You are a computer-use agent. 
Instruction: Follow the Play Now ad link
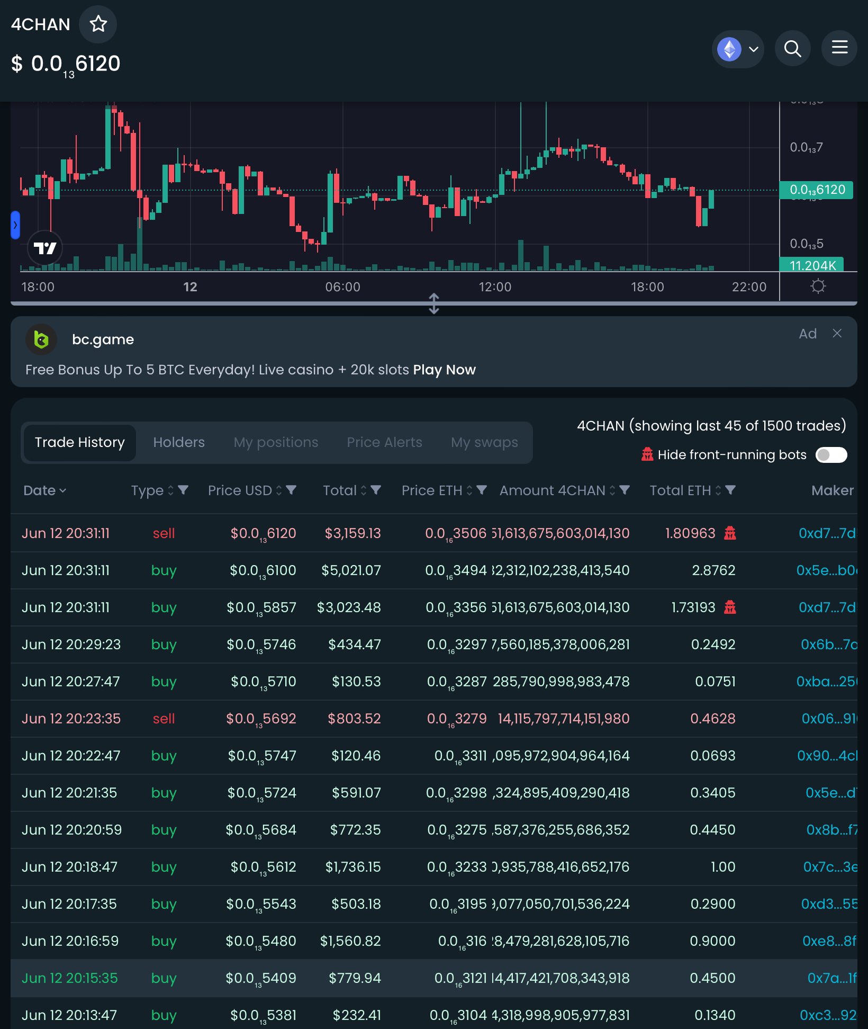[444, 370]
